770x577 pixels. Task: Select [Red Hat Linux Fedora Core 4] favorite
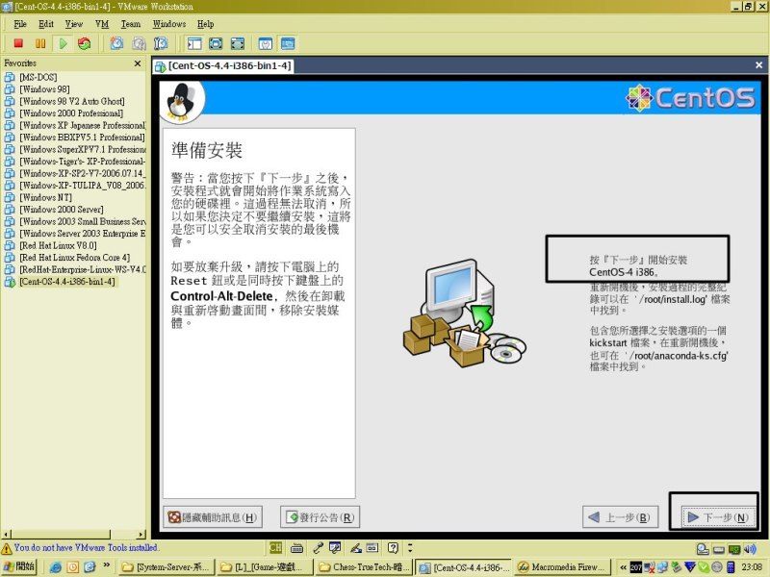[75, 258]
